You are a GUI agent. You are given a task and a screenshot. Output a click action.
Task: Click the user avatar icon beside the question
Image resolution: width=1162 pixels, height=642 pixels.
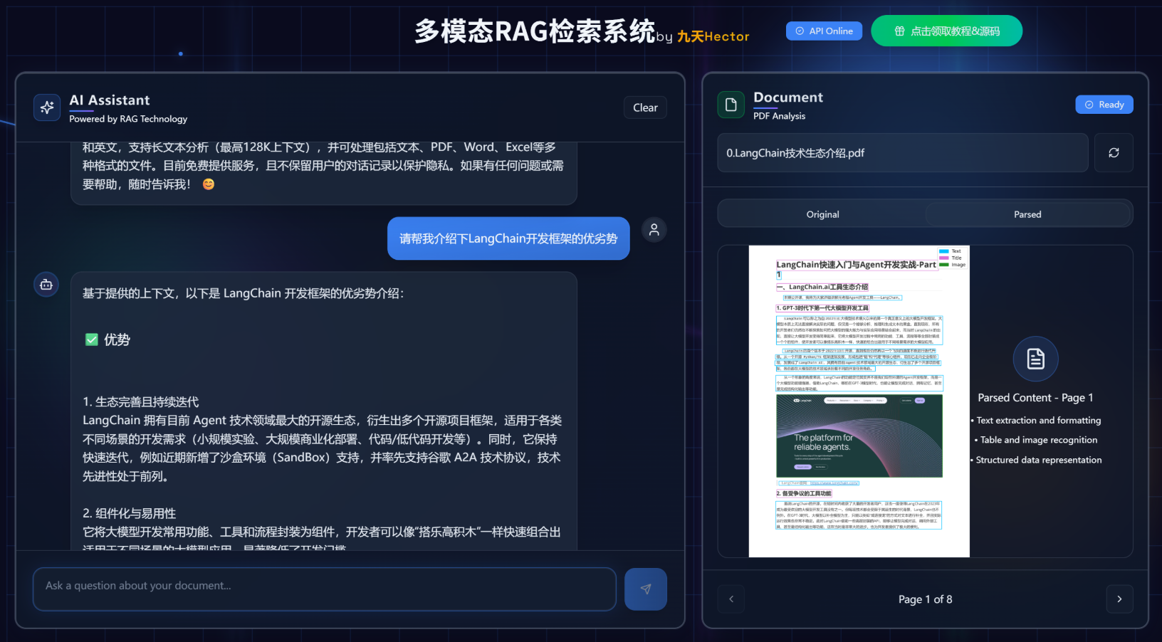click(654, 229)
